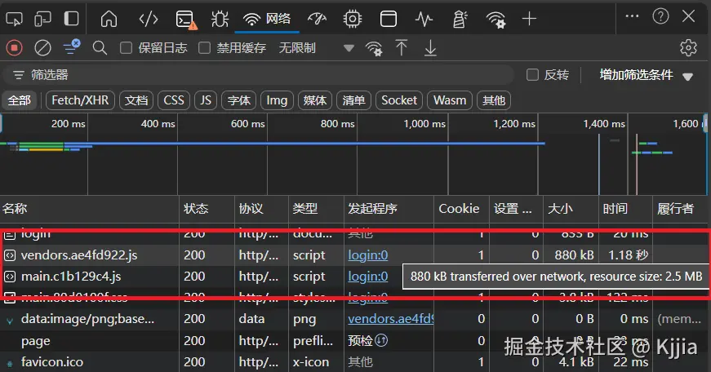Add more tools with plus icon
Screen dimensions: 711x372
pos(529,19)
